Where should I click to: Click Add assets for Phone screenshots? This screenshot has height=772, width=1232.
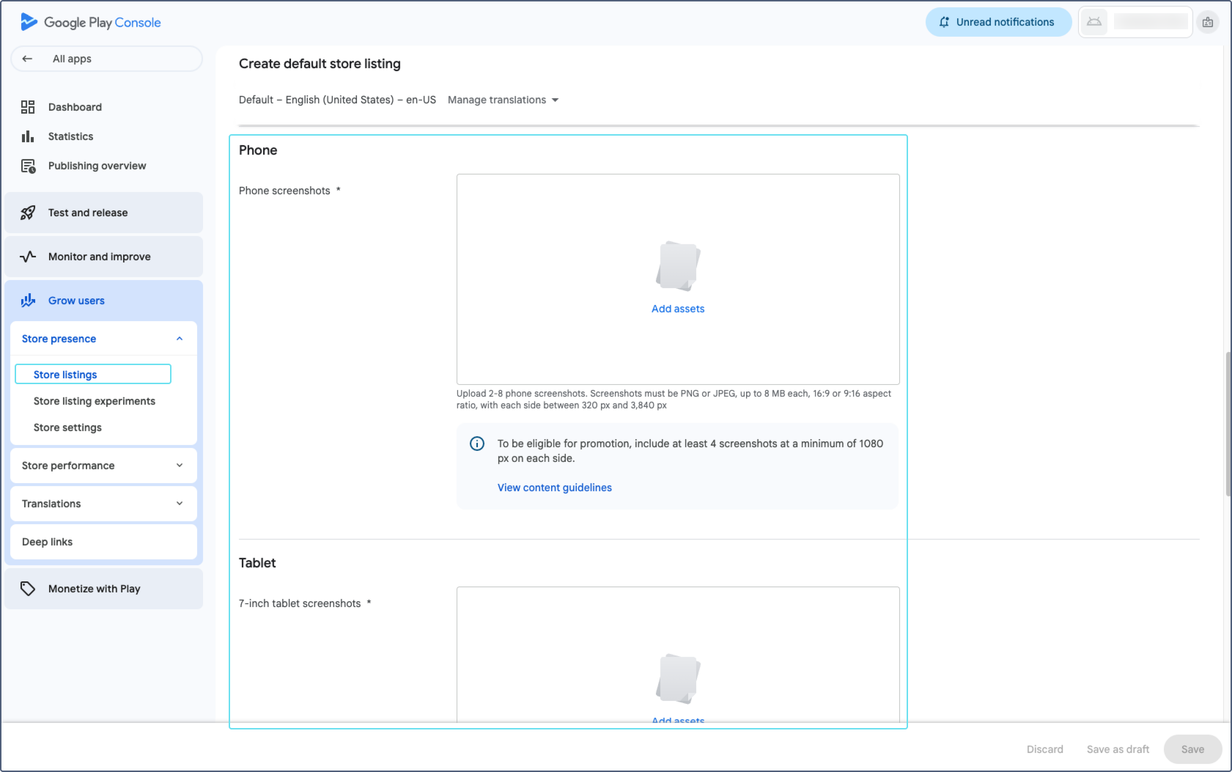point(678,309)
